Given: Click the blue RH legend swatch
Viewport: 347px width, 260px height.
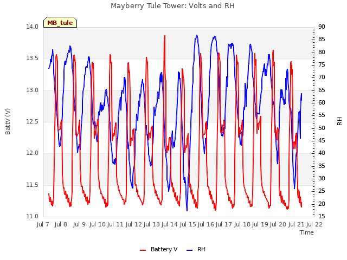Looking at the screenshot, I should click(x=190, y=250).
